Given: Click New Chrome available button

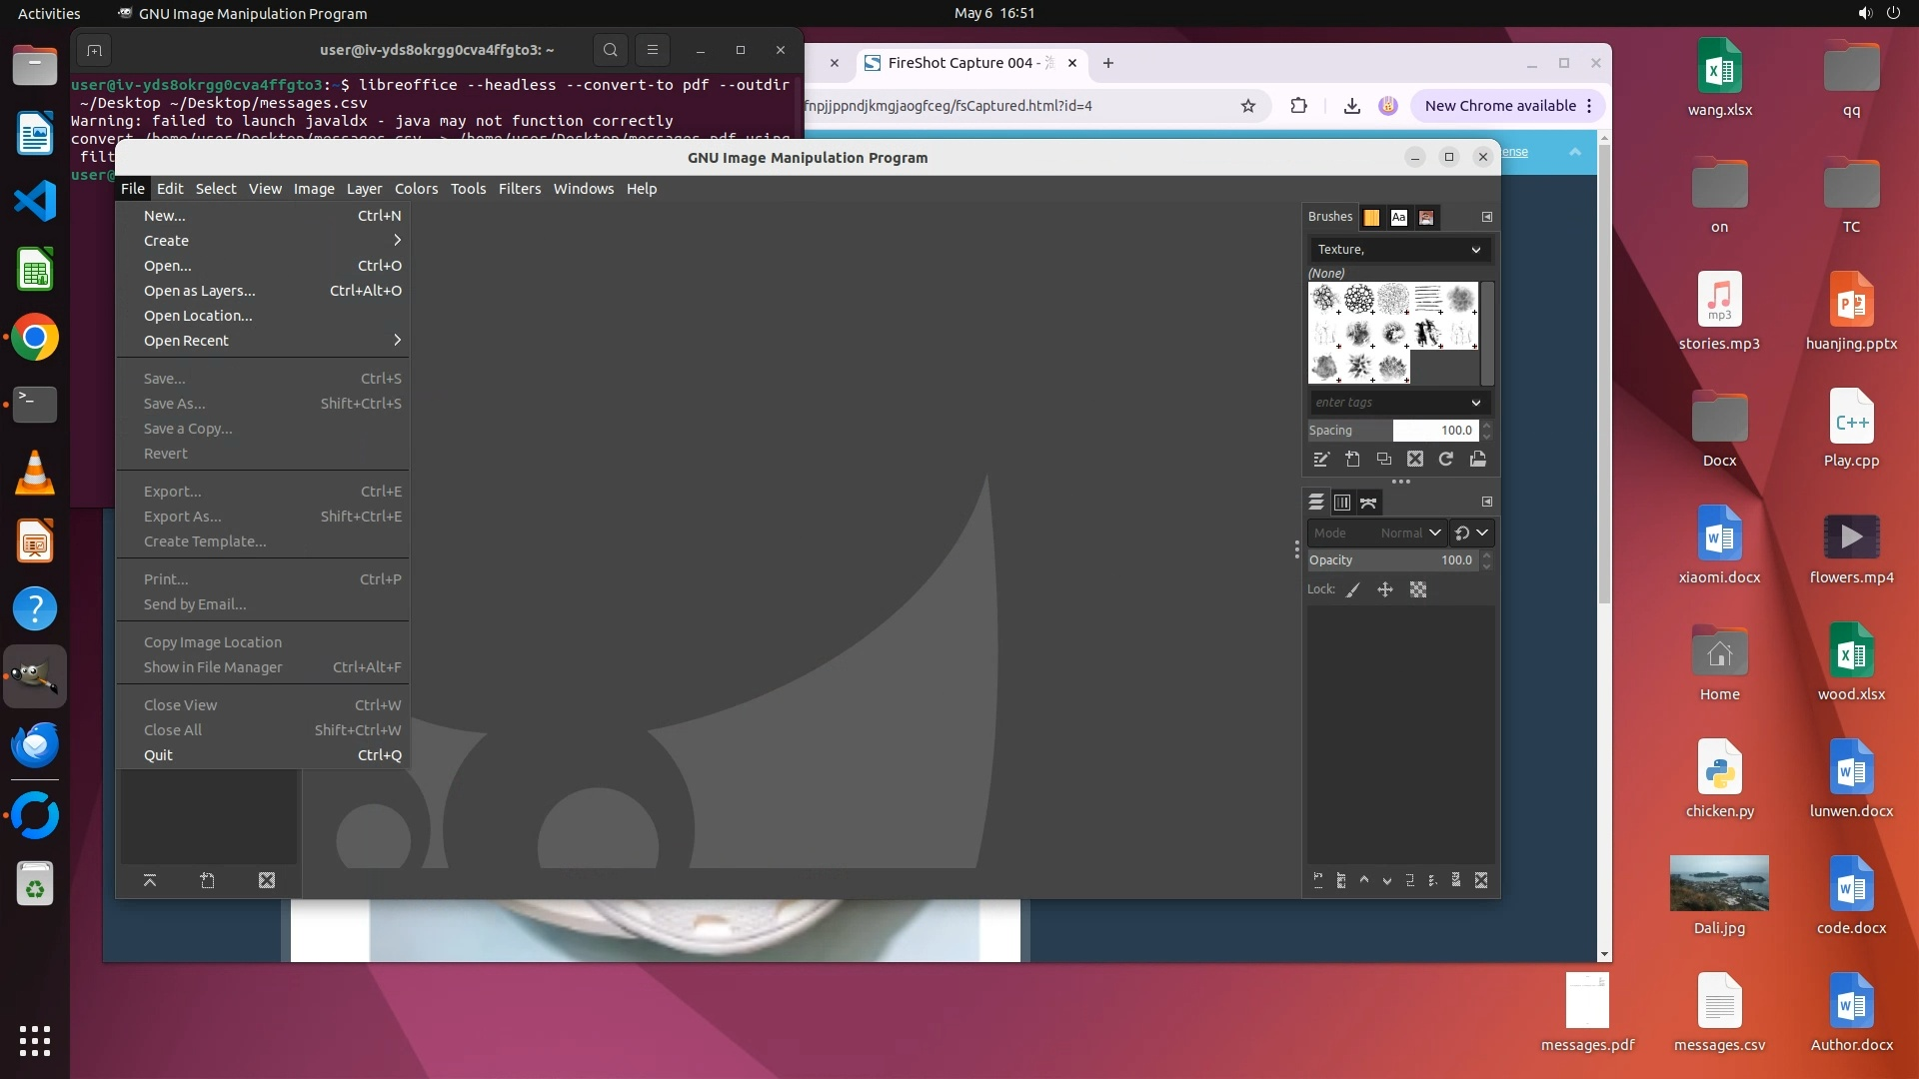Looking at the screenshot, I should [x=1500, y=106].
